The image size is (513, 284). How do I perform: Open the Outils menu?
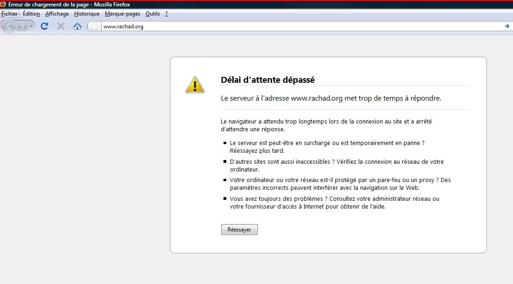153,14
